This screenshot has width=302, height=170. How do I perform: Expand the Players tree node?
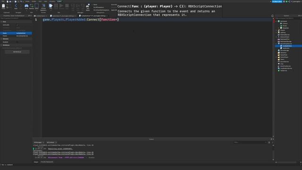[276, 30]
